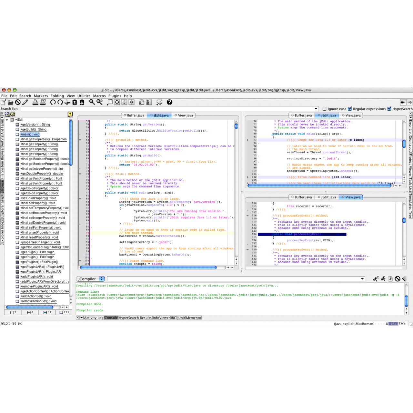Screen dimensions: 413x413
Task: Click the Cut scissors icon
Action: point(67,102)
